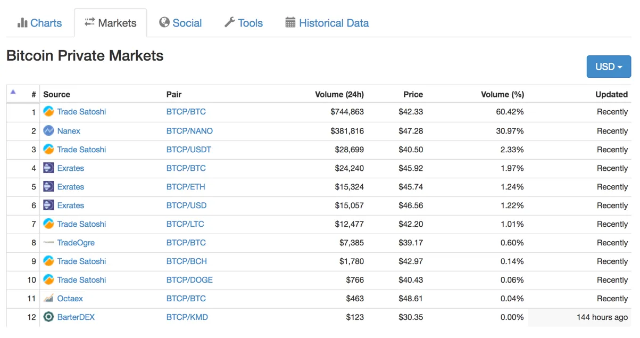Click the Exrates logo in row 6
640x338 pixels.
[48, 205]
